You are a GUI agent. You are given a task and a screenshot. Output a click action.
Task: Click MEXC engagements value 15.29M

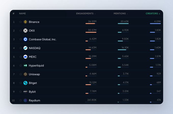click(x=92, y=56)
